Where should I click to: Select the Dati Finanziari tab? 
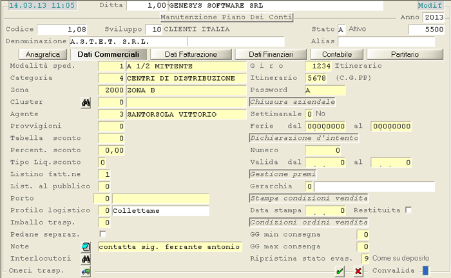(x=271, y=54)
